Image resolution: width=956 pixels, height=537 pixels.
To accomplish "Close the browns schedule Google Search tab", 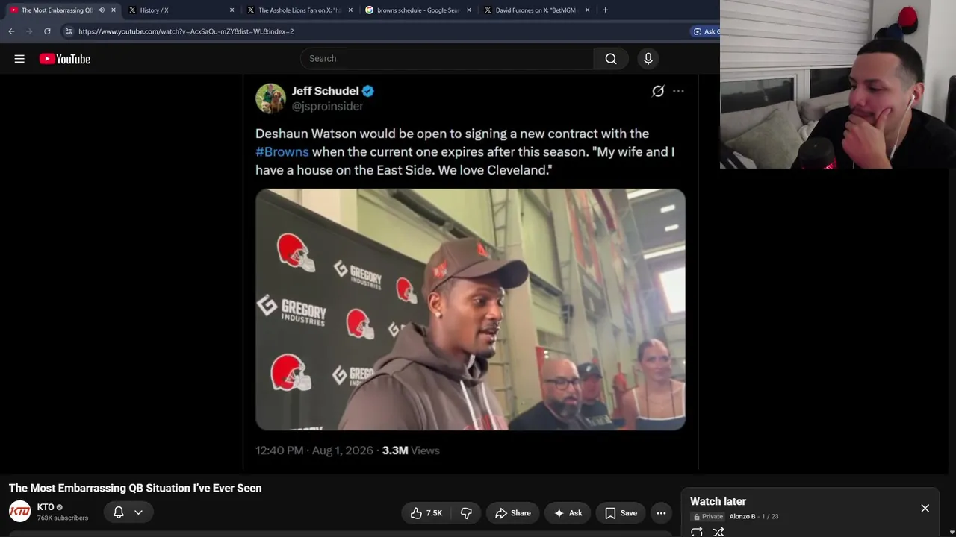I will (469, 10).
